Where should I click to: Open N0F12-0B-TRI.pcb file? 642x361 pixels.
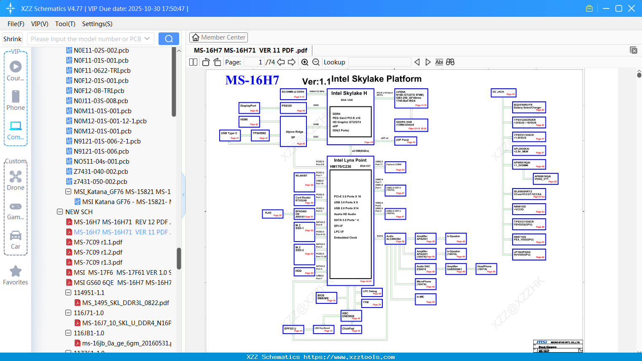[x=99, y=91]
